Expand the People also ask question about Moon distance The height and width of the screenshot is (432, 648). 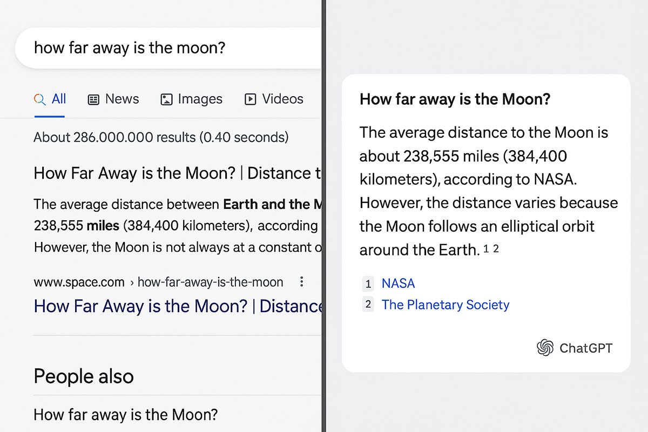[125, 415]
